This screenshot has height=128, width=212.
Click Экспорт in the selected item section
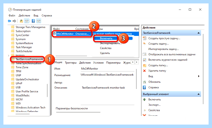pyautogui.click(x=155, y=105)
